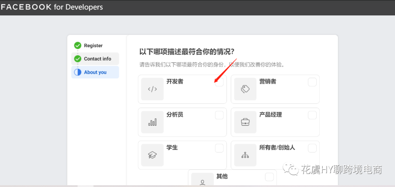395x187 pixels.
Task: Click the green checkmark beside Contact info
Action: [78, 59]
